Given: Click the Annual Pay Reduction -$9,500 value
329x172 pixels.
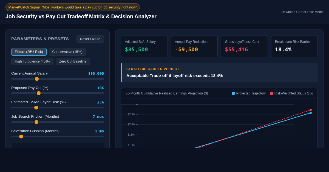Looking at the screenshot, I should click(186, 49).
